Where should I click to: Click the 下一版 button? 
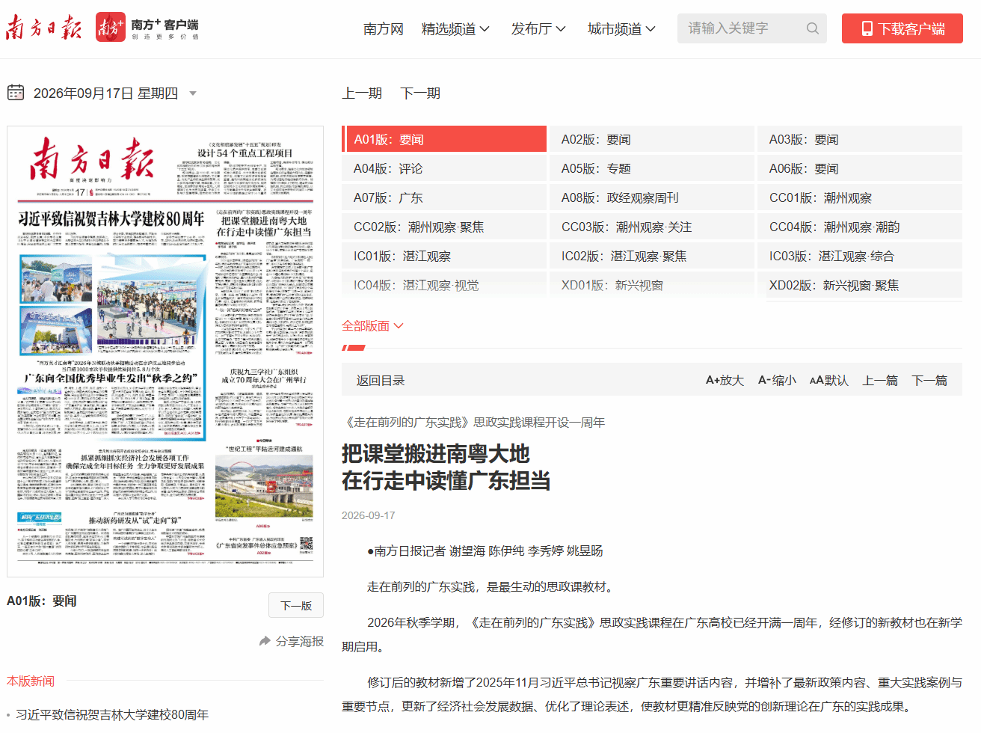click(x=296, y=605)
